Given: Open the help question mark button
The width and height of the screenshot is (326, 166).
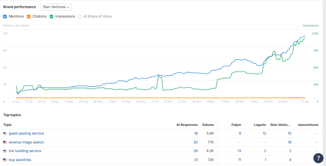Looking at the screenshot, I should tap(318, 158).
